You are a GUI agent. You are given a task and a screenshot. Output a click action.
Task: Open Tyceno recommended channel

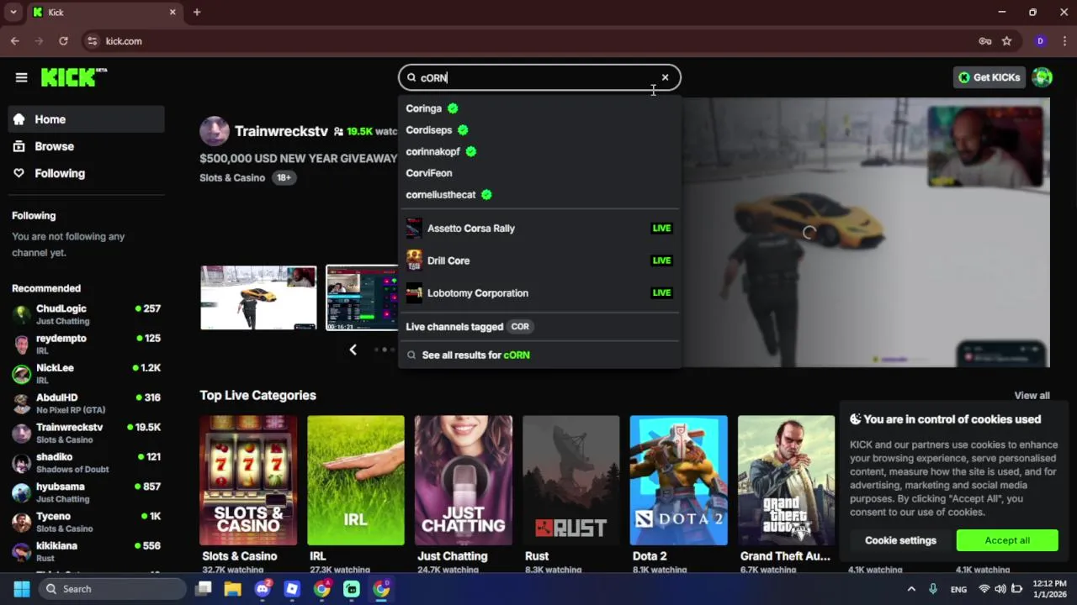[x=87, y=522]
